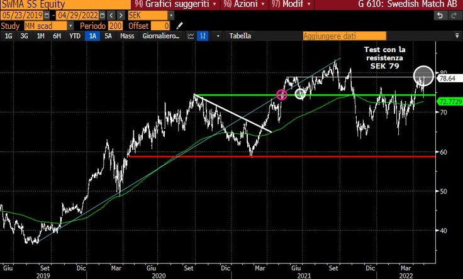Select the magenta circle chart marker
The height and width of the screenshot is (279, 463).
click(x=282, y=95)
